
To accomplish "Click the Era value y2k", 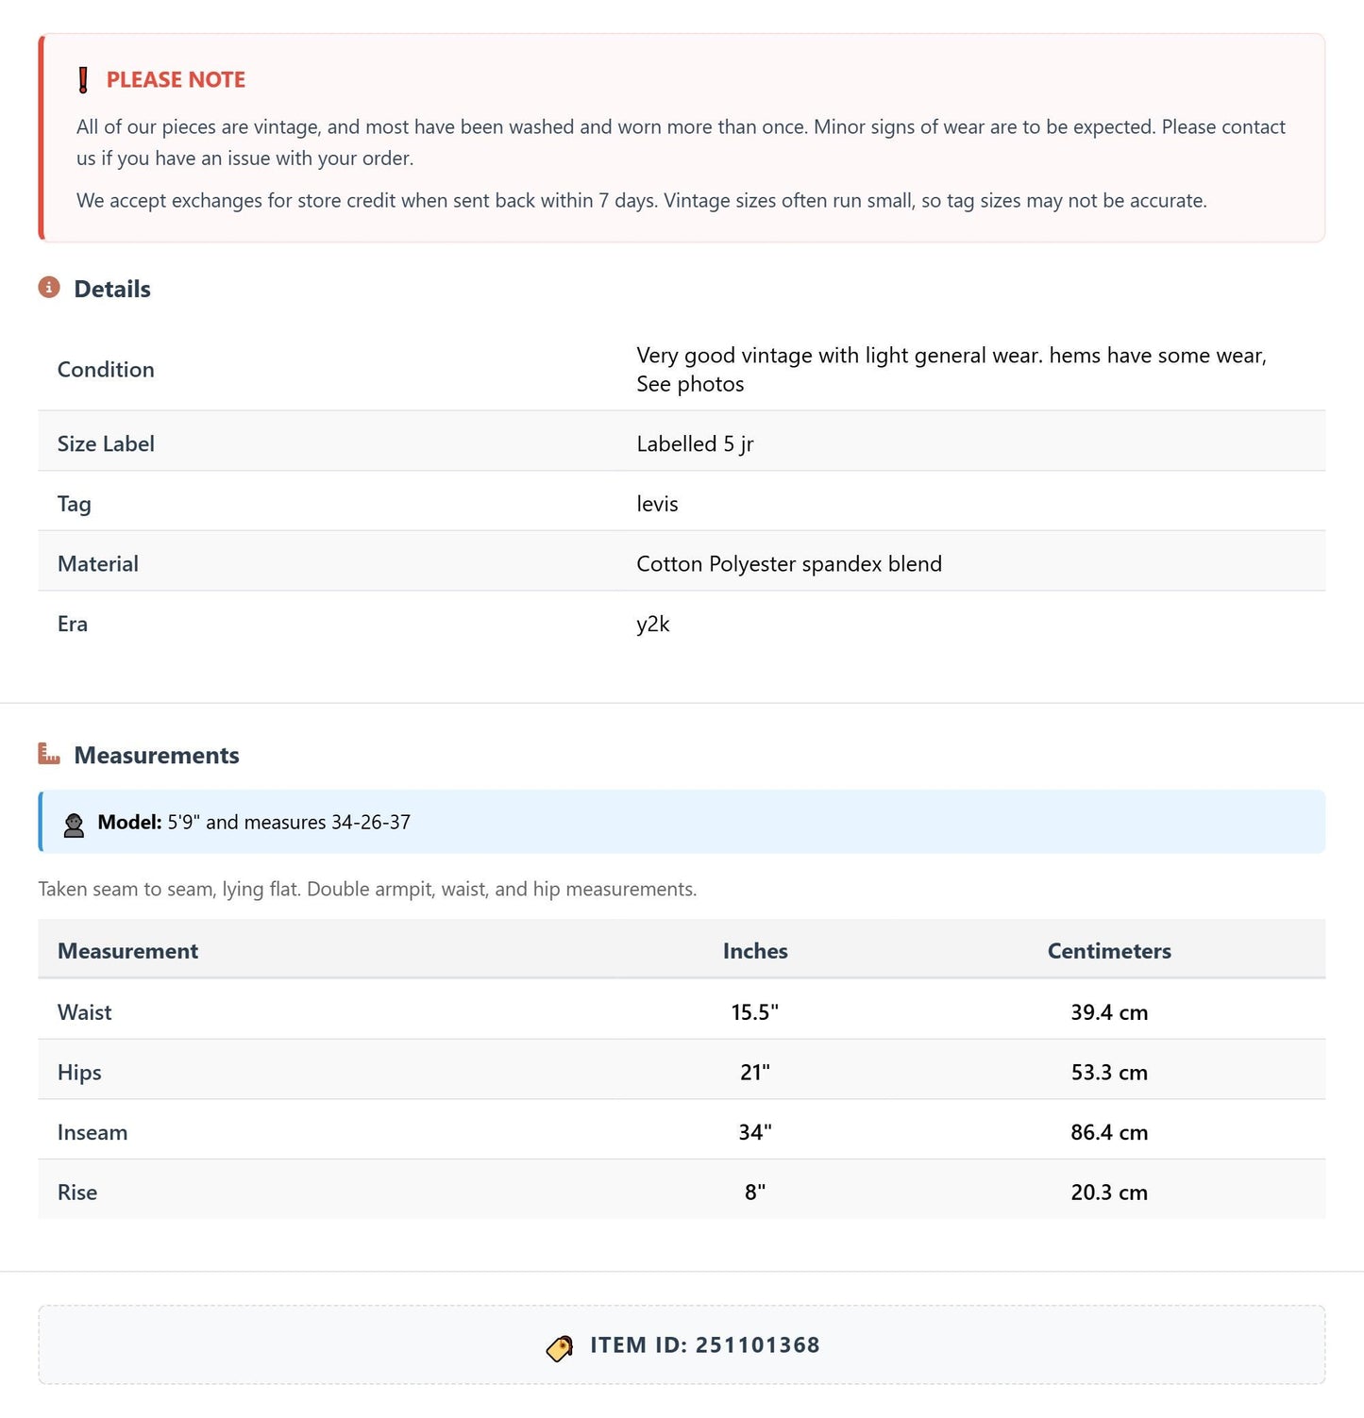I will 653,624.
